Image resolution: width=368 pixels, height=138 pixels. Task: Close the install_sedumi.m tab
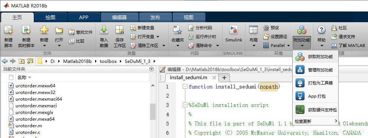(x=214, y=78)
